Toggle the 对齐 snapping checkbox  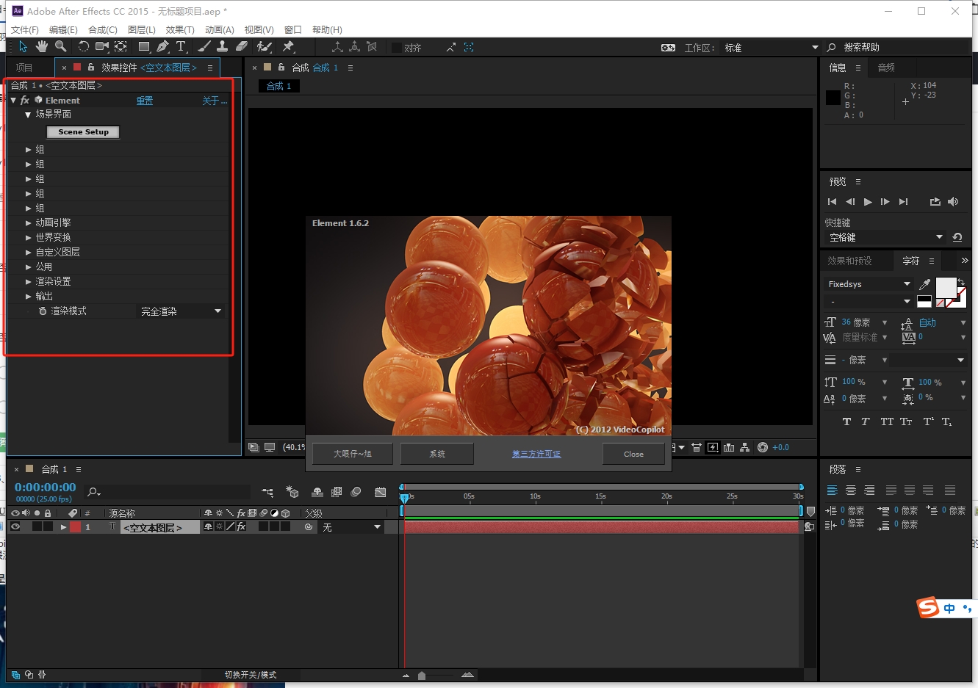(x=397, y=48)
